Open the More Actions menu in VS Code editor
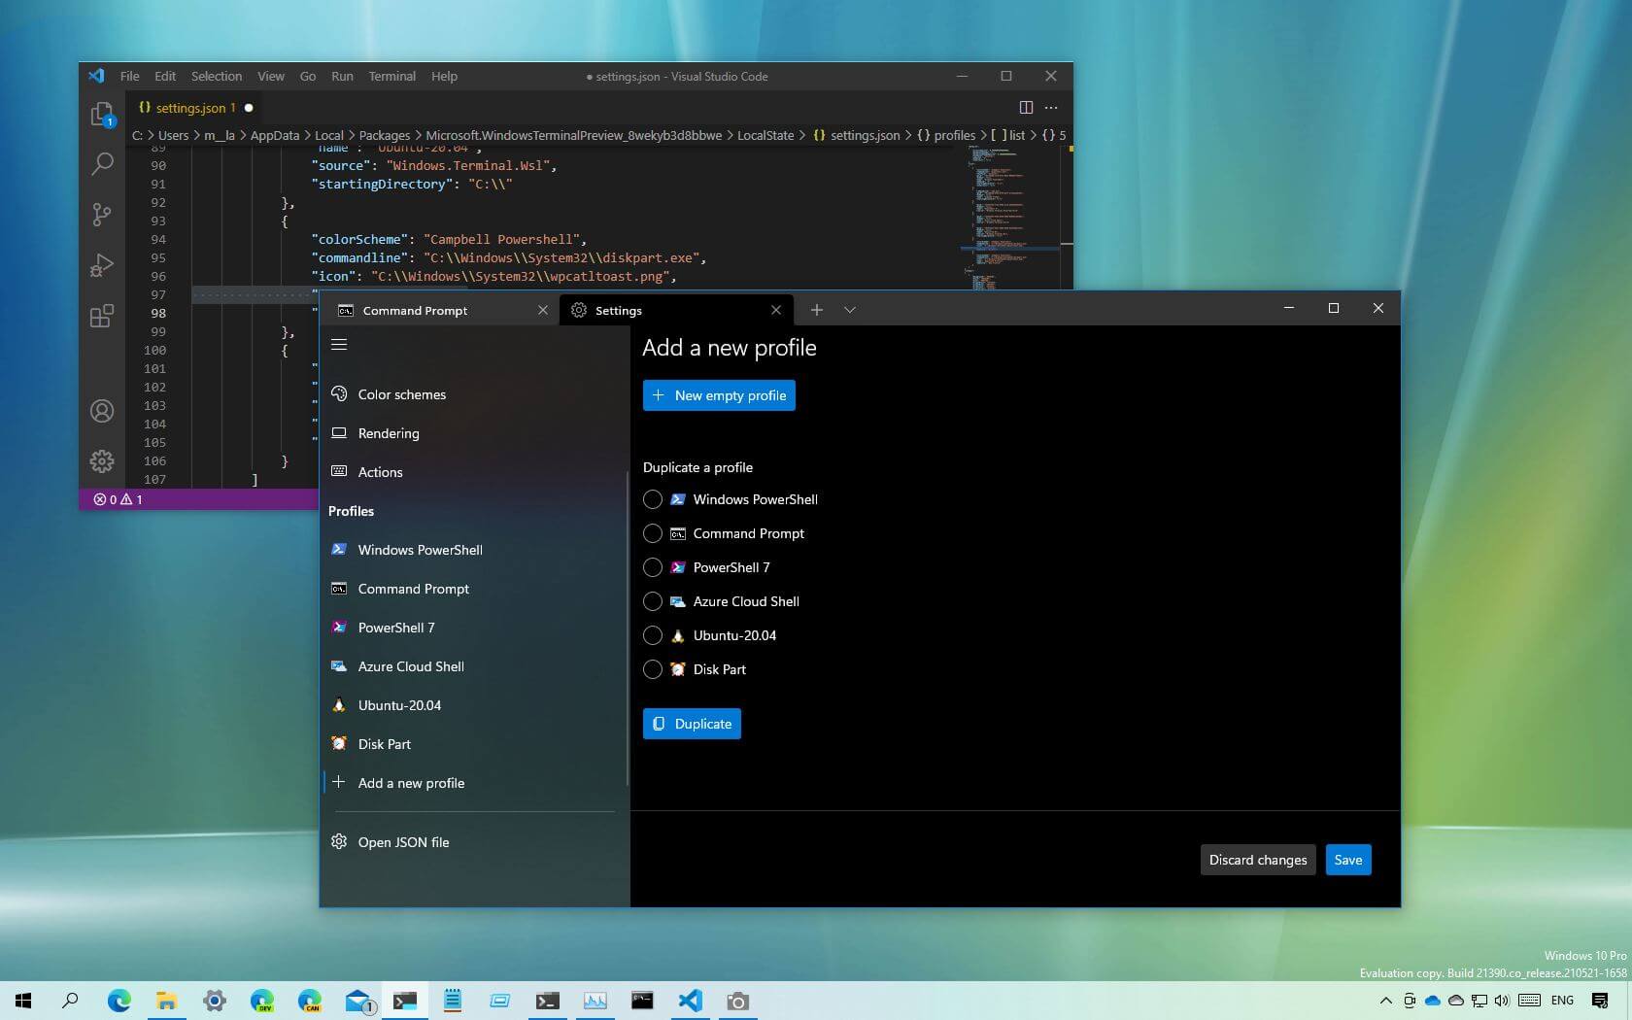Screen dimensions: 1632x1020 tap(1051, 108)
